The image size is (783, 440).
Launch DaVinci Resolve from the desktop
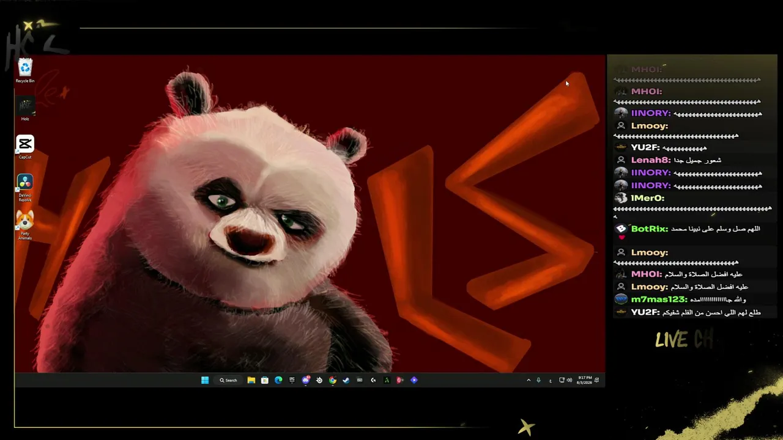click(25, 187)
